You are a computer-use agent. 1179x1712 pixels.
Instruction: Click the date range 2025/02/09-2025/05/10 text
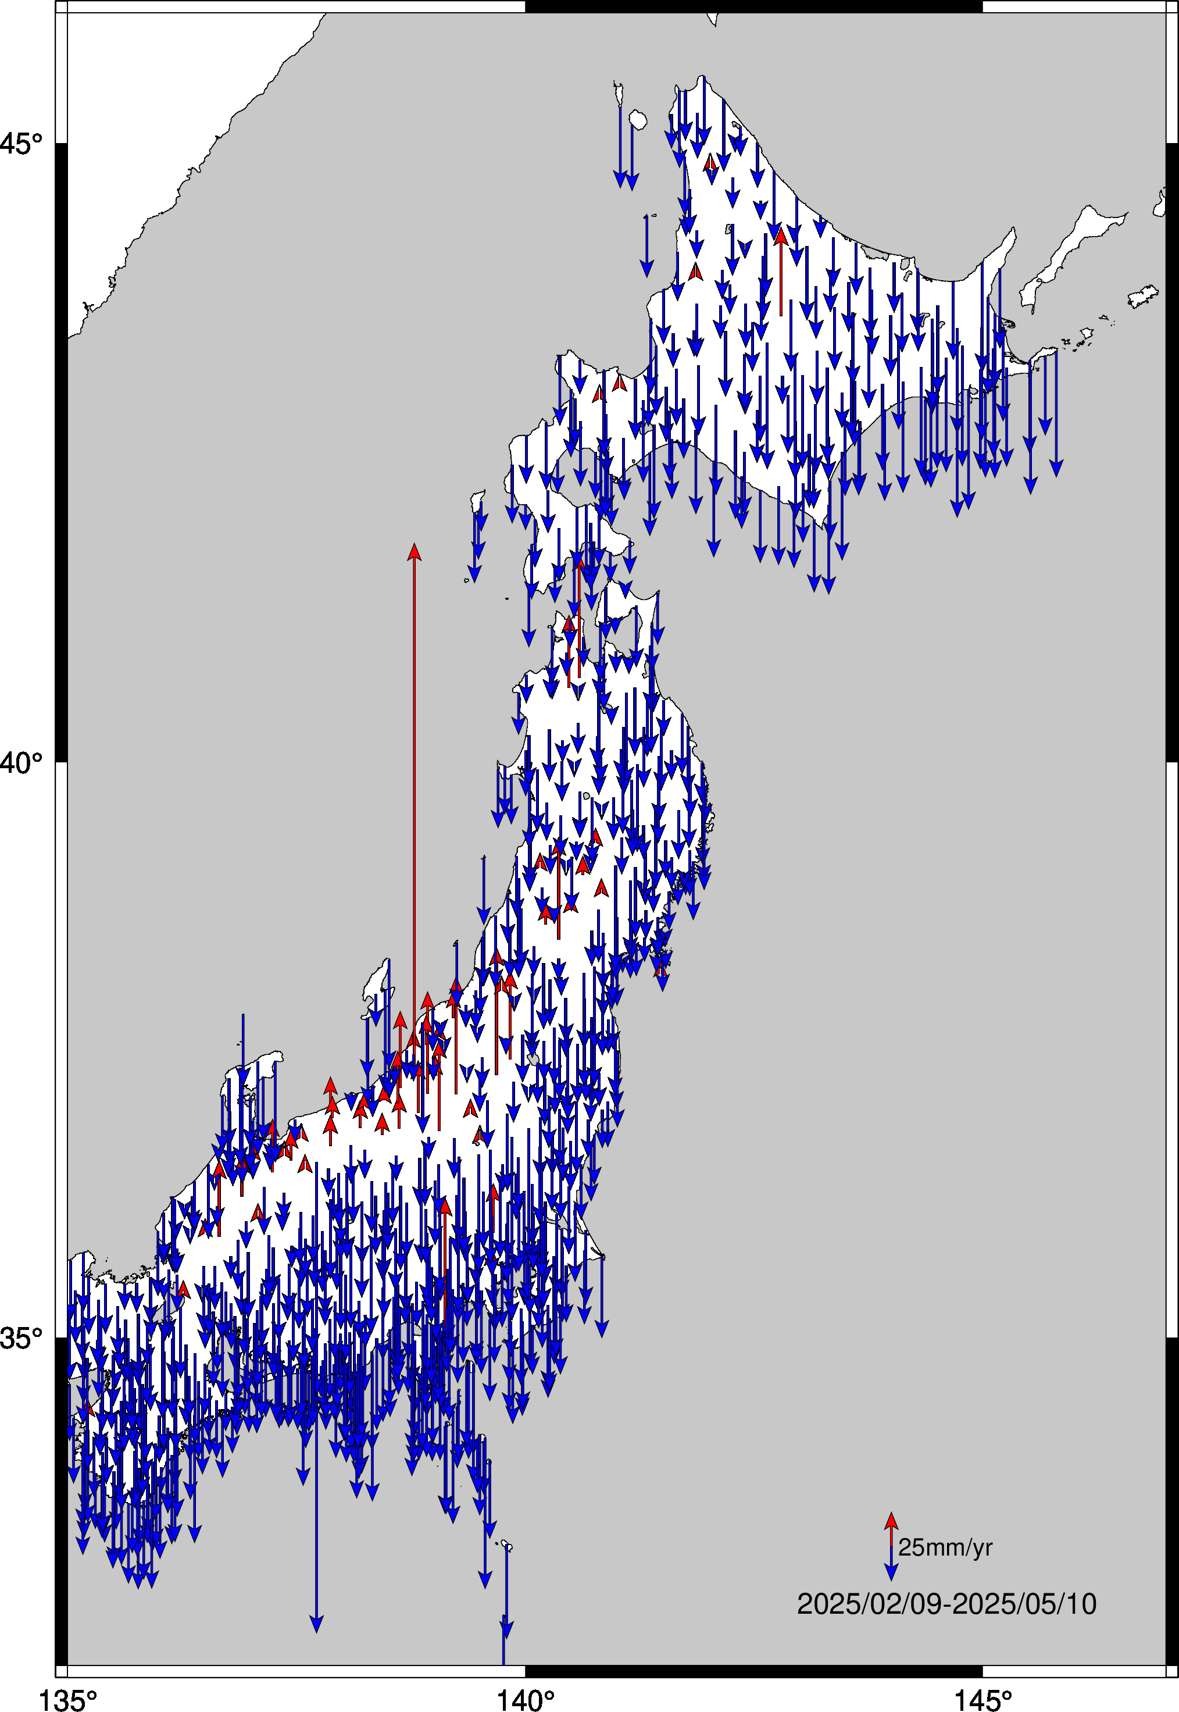(946, 1604)
